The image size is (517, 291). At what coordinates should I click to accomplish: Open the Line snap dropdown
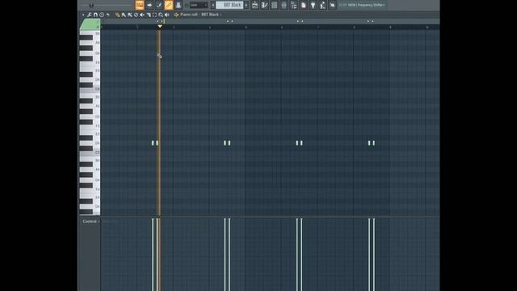point(199,5)
